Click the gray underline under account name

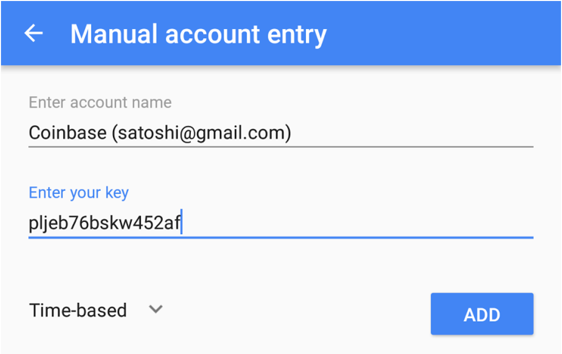(x=281, y=147)
